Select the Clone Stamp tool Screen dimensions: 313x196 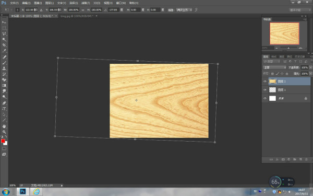click(4, 68)
